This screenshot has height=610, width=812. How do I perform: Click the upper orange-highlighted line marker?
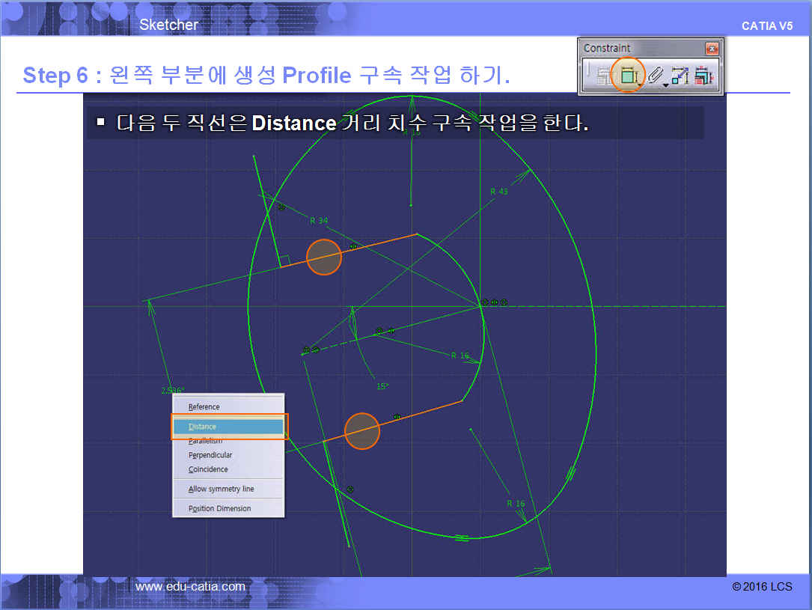[x=324, y=257]
